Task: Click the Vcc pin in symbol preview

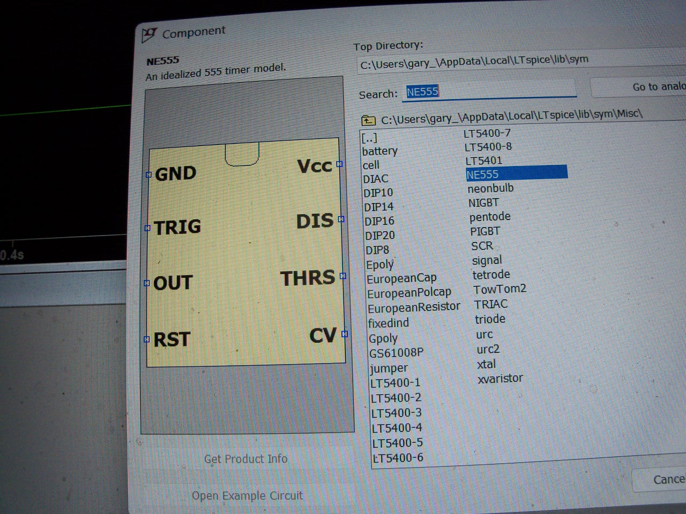Action: point(339,164)
